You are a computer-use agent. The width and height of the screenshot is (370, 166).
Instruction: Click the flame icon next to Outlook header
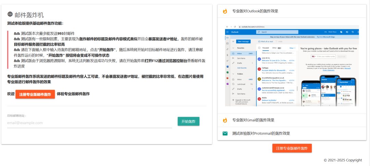click(x=225, y=11)
